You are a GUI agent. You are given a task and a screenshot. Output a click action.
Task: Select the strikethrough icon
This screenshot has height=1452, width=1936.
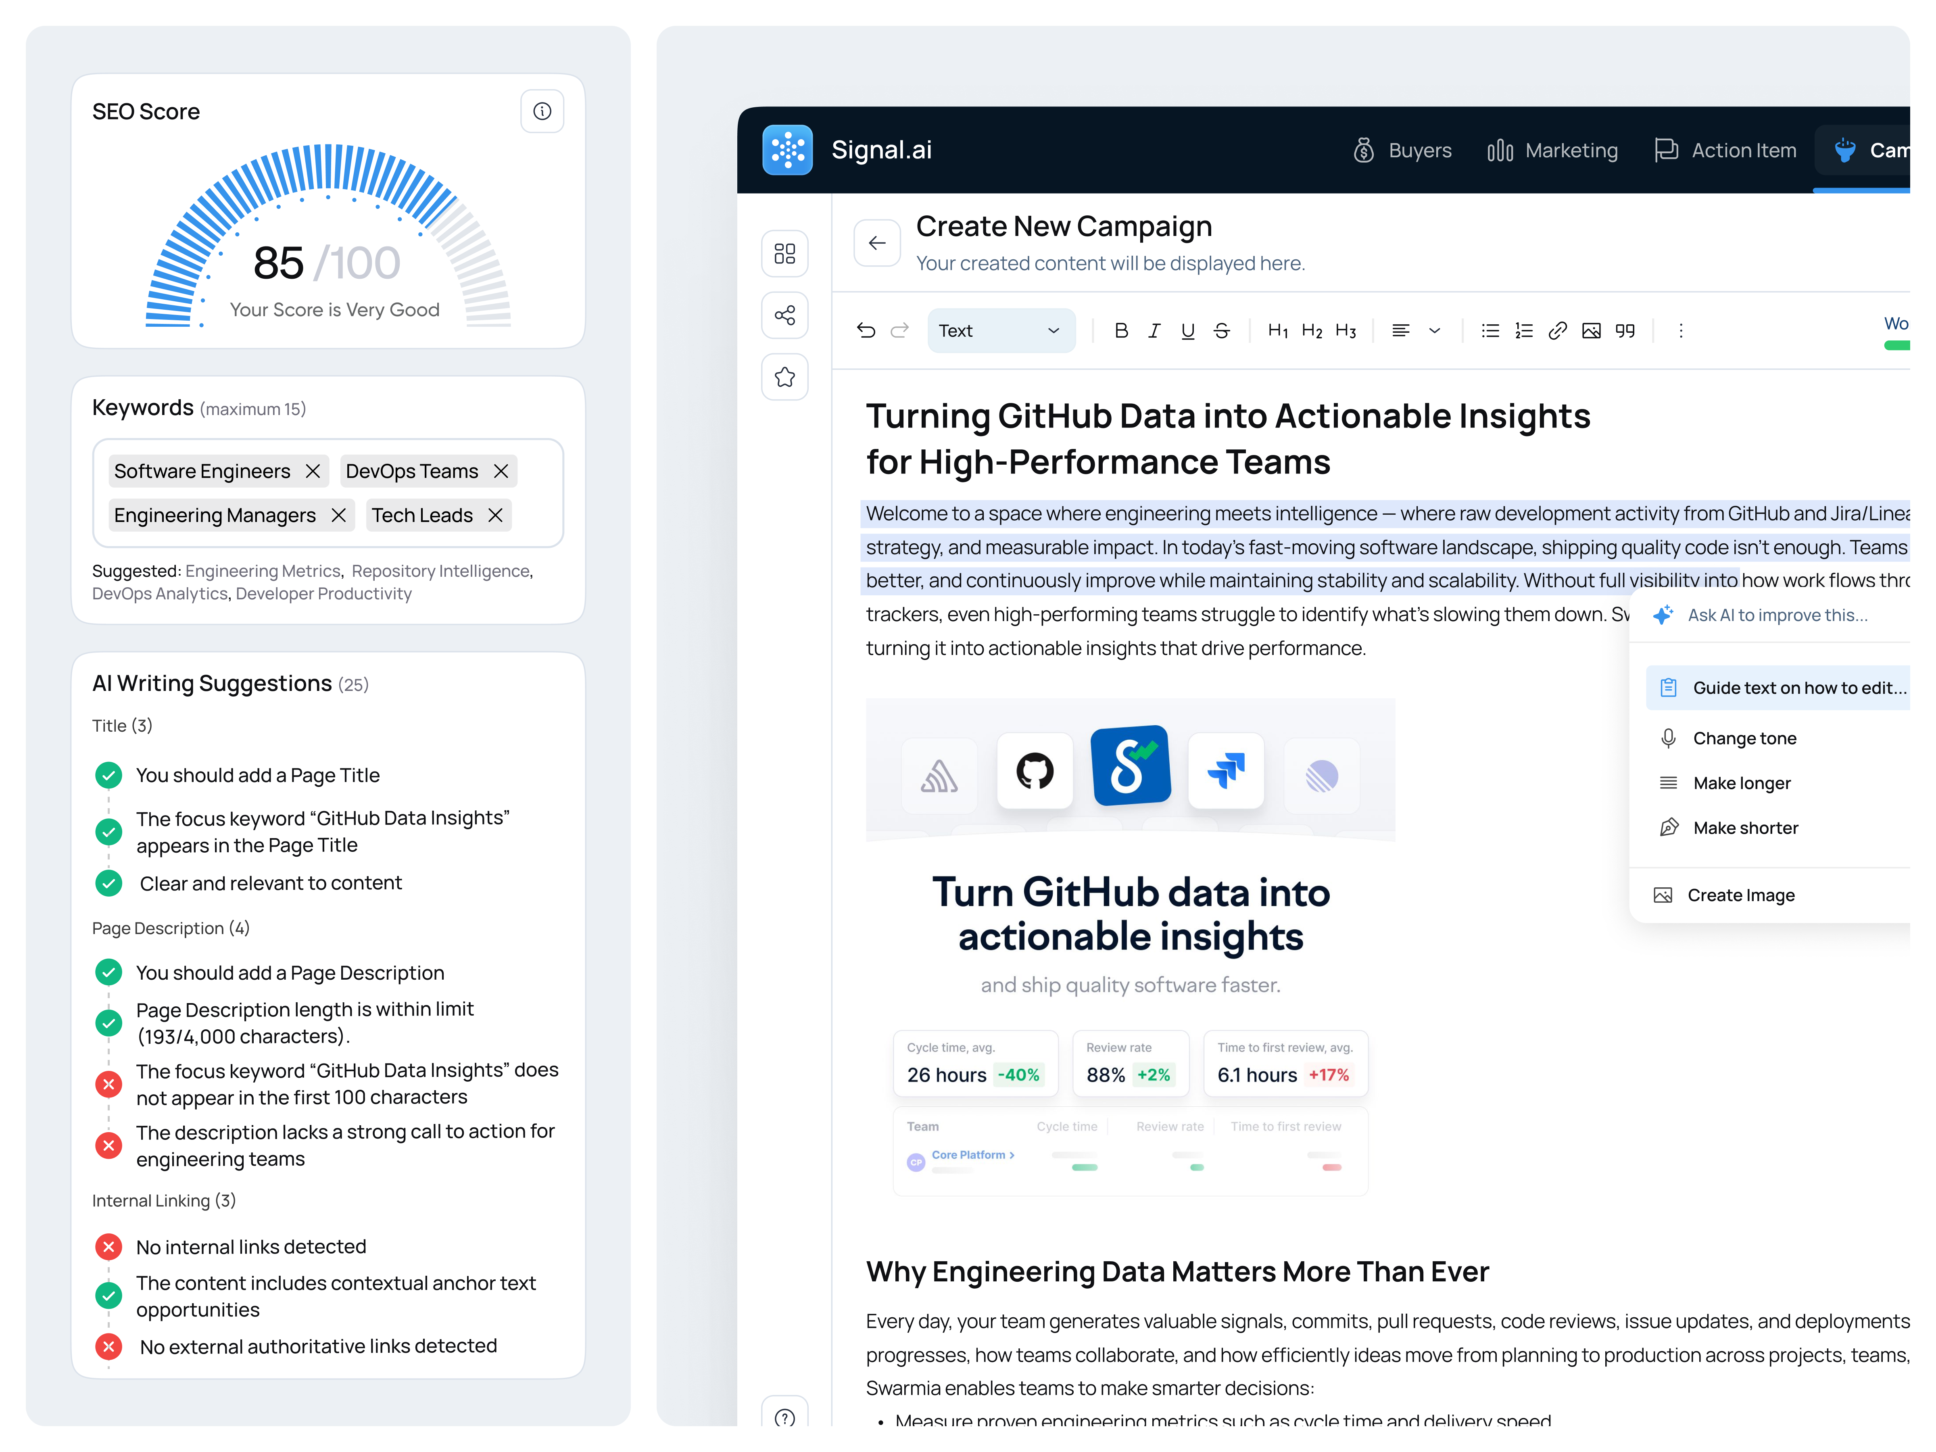coord(1221,330)
